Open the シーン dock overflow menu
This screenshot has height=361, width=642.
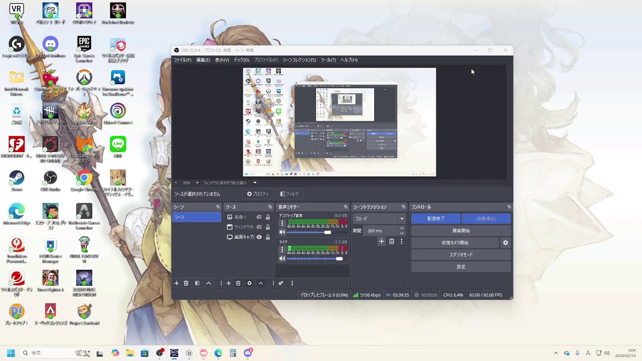point(221,283)
